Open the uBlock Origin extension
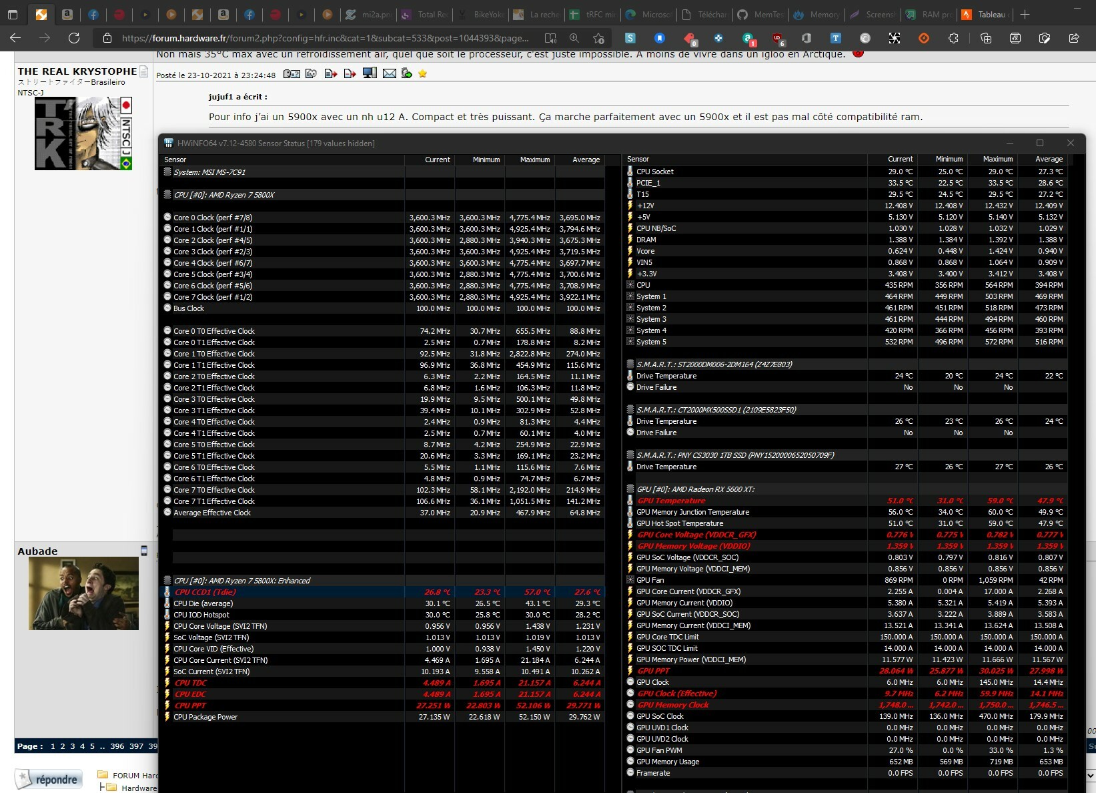Screen dimensions: 1096x793 coord(777,38)
